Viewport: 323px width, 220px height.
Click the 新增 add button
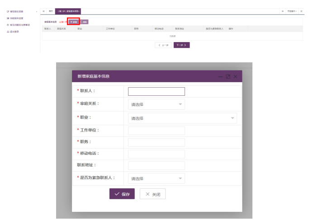click(x=73, y=22)
